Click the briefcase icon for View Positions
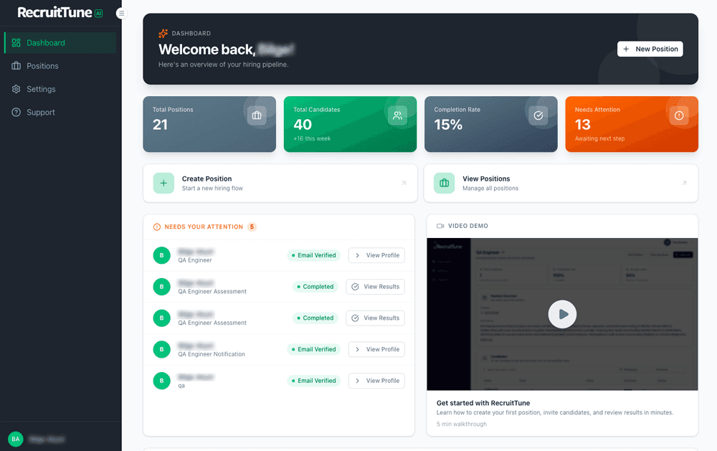This screenshot has height=451, width=717. point(444,183)
